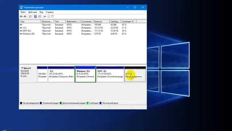This screenshot has height=131, width=232.
Task: Click the 65 МБ free space cell
Action: pos(113,25)
